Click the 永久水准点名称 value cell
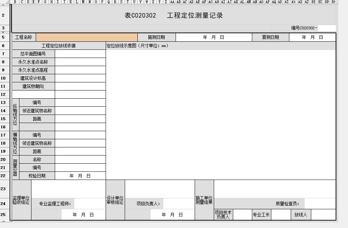Image resolution: width=348 pixels, height=228 pixels. click(80, 62)
